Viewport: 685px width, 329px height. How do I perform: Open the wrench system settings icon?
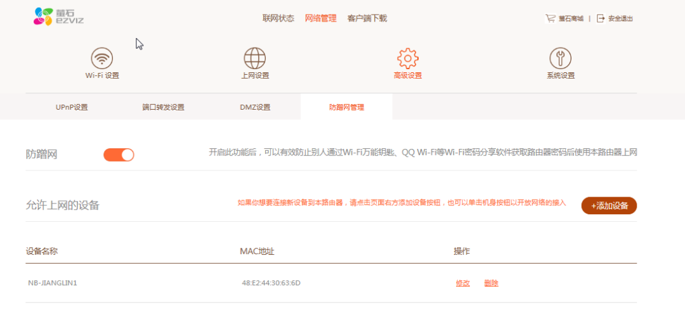(x=560, y=58)
